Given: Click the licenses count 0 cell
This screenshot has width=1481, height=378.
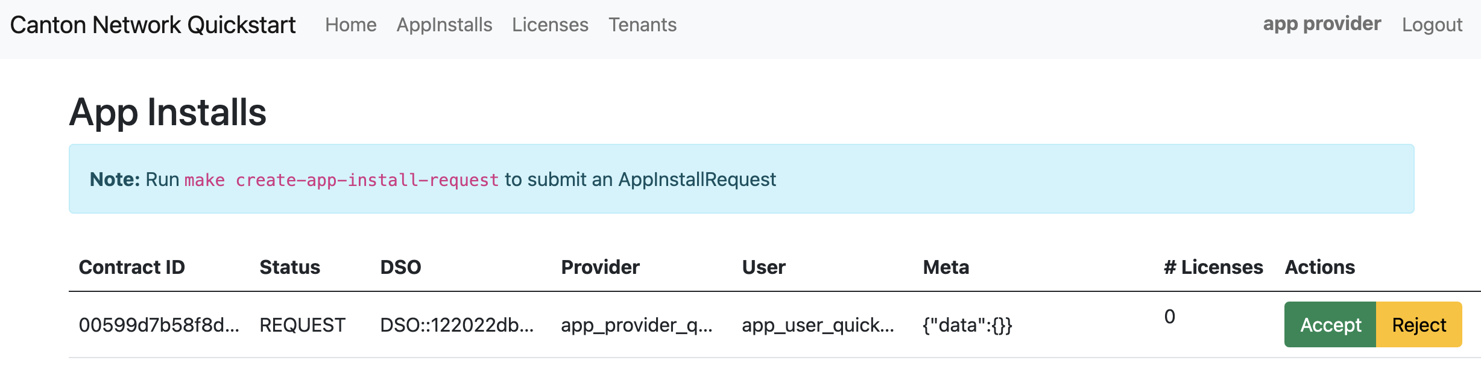Looking at the screenshot, I should (1169, 317).
